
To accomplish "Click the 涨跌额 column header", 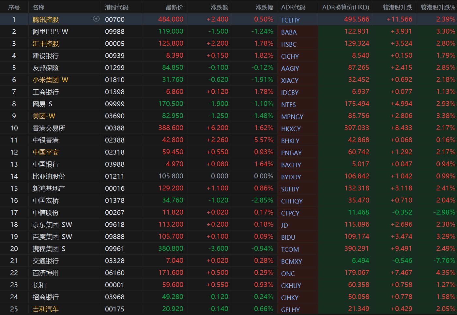I will 219,7.
